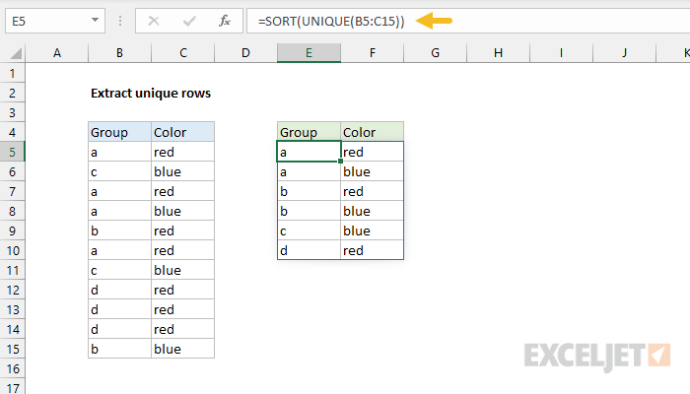Select row 1 header

pyautogui.click(x=12, y=73)
